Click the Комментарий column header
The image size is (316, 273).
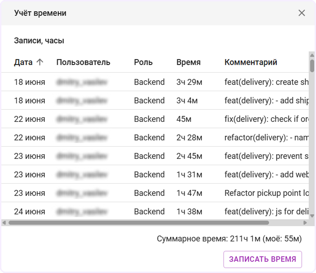pyautogui.click(x=251, y=62)
